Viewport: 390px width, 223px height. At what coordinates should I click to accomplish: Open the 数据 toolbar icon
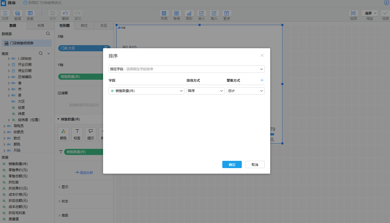(18, 13)
